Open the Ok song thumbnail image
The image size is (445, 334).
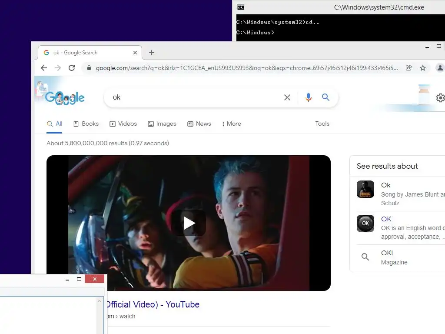tap(365, 189)
